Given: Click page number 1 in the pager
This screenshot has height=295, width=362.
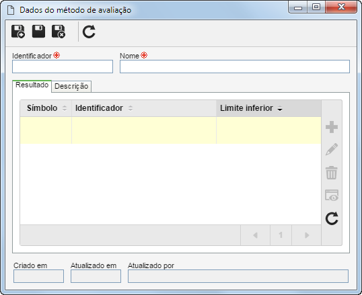Looking at the screenshot, I should [281, 235].
